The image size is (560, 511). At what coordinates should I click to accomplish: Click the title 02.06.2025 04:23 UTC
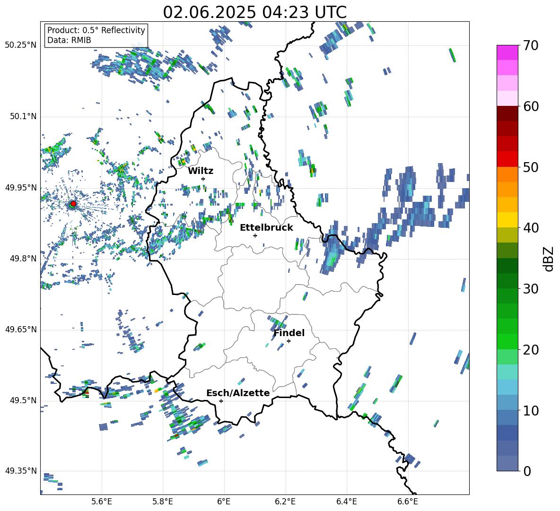[x=254, y=12]
